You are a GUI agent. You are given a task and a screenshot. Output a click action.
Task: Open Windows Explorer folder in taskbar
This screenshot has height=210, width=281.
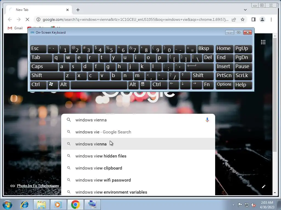[x=41, y=205]
